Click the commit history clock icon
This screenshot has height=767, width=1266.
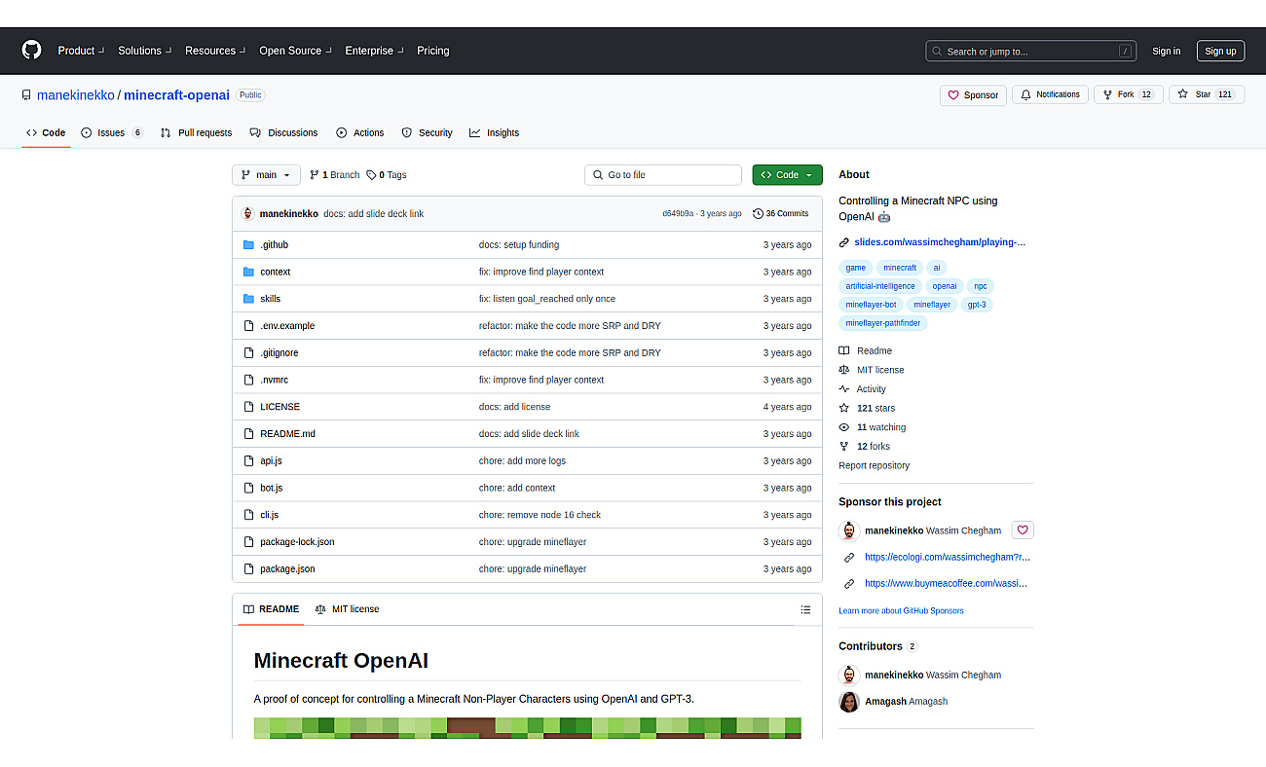(758, 213)
